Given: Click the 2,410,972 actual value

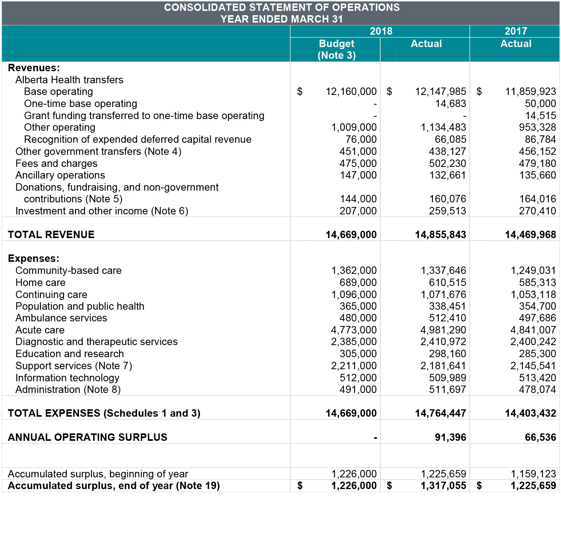Looking at the screenshot, I should pos(443,342).
